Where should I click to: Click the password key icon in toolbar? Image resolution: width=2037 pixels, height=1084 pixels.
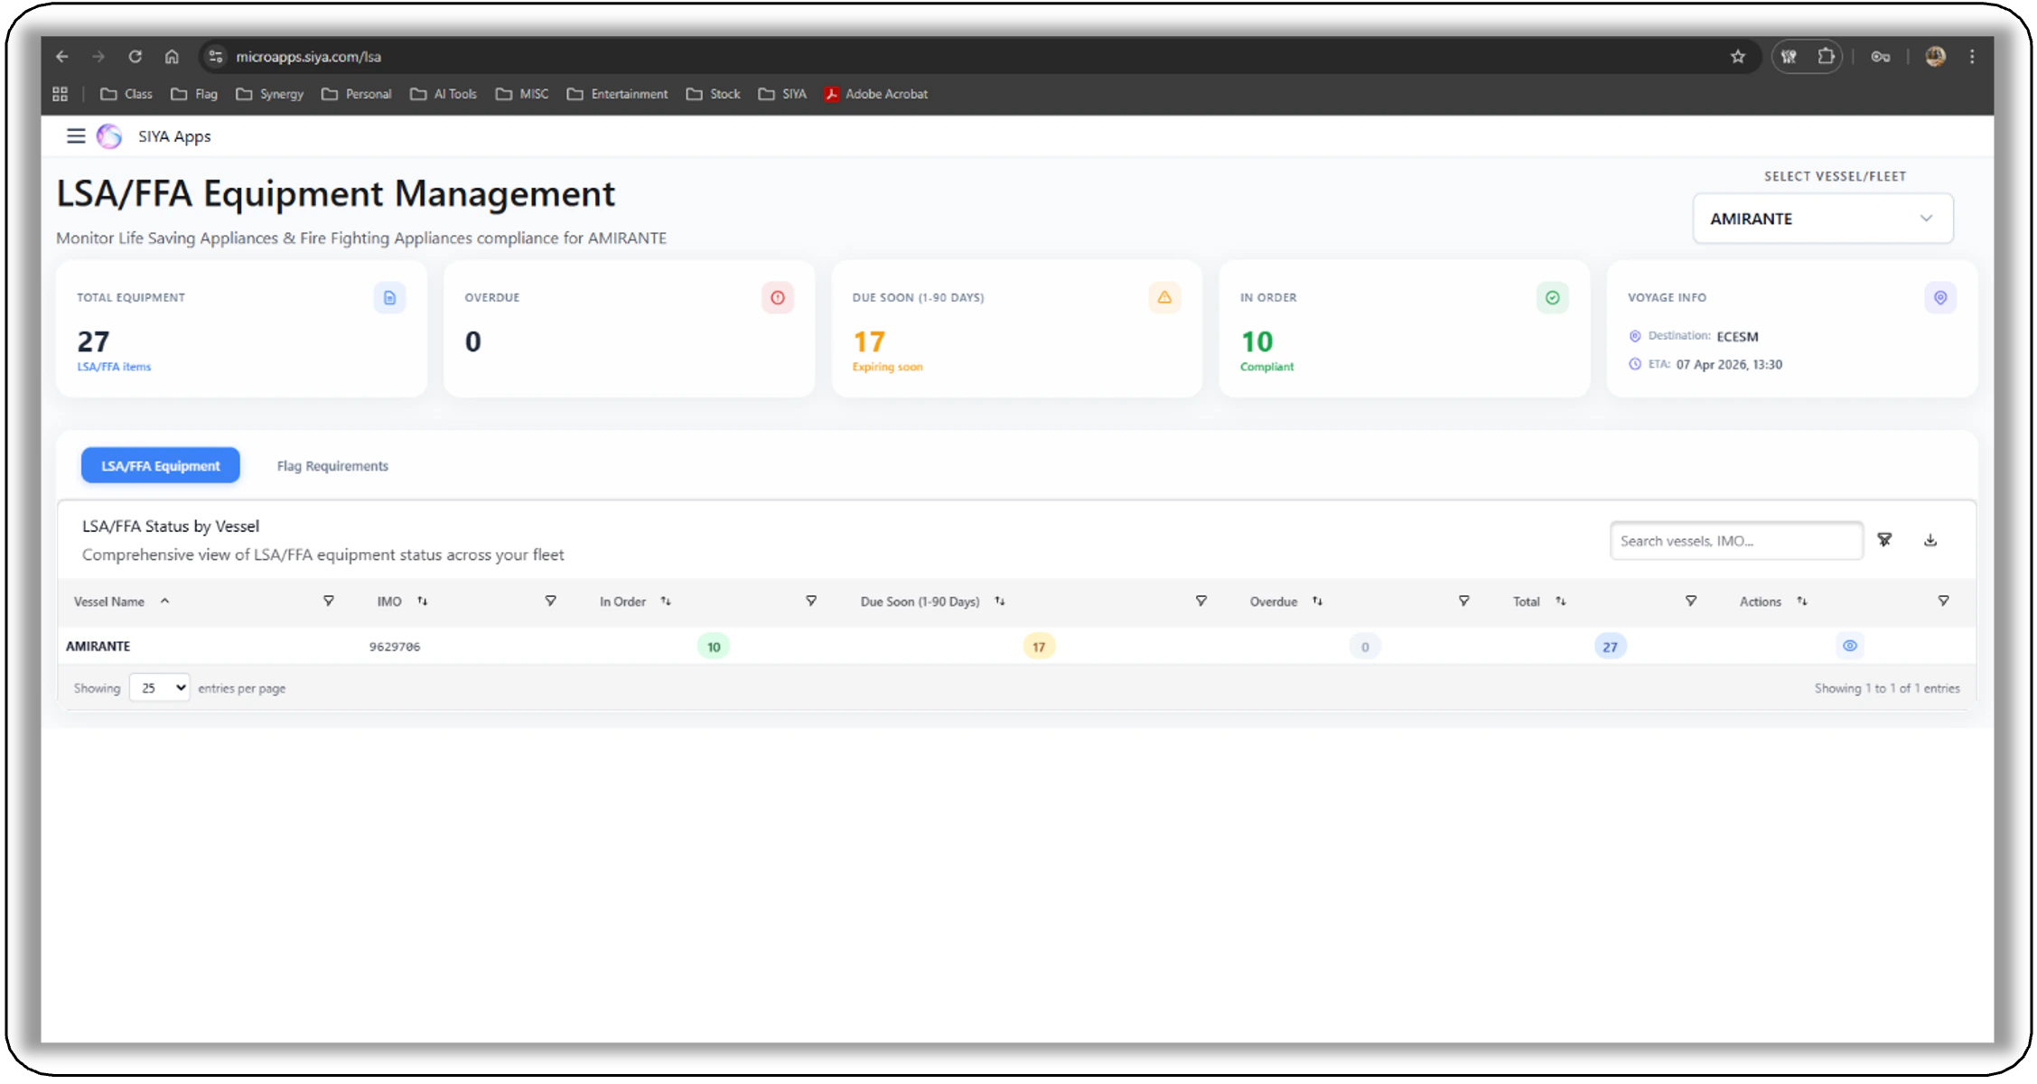1881,57
